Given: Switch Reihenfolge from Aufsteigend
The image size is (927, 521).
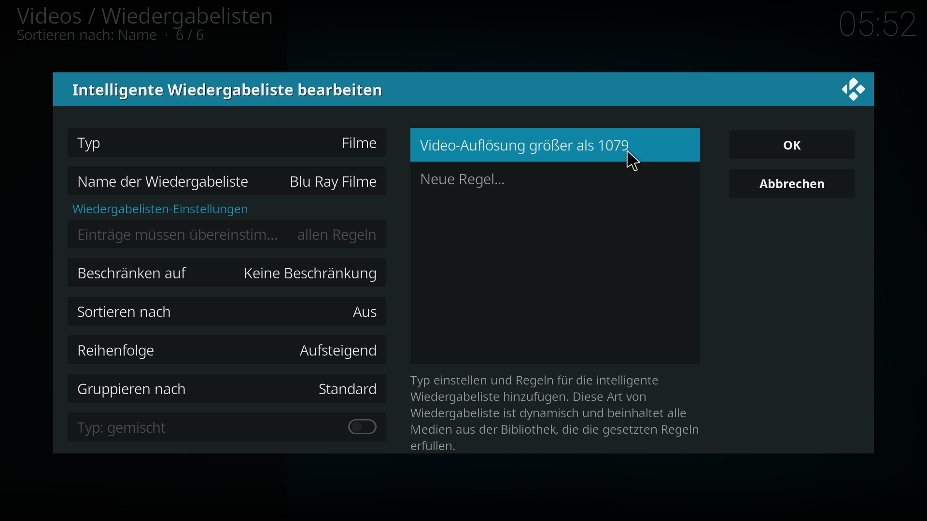Looking at the screenshot, I should tap(227, 350).
